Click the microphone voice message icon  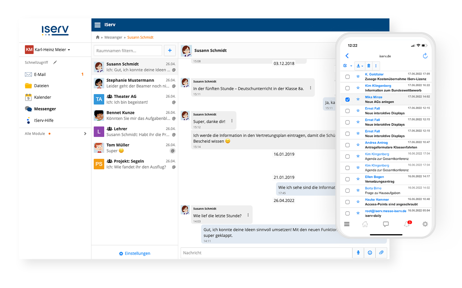pyautogui.click(x=358, y=253)
